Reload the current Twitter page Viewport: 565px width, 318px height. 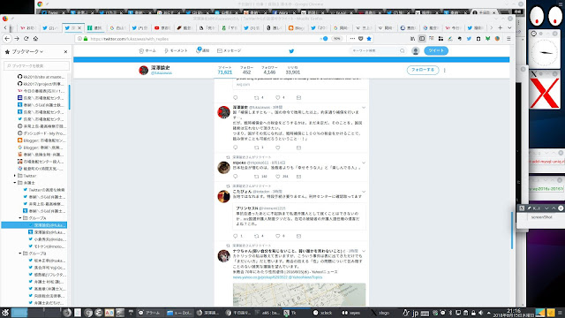(26, 39)
